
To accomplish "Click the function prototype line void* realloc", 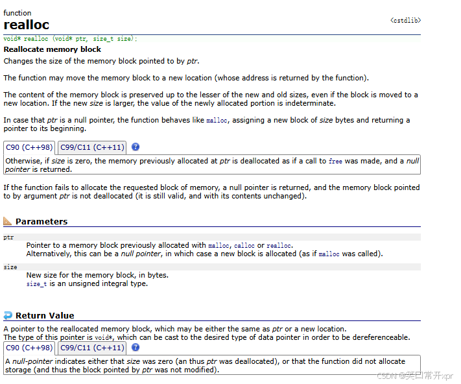I will pos(70,39).
